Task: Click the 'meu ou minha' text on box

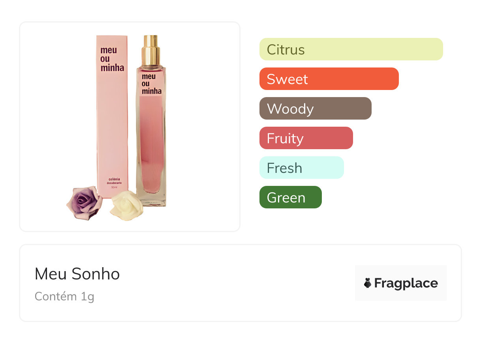Action: point(112,59)
